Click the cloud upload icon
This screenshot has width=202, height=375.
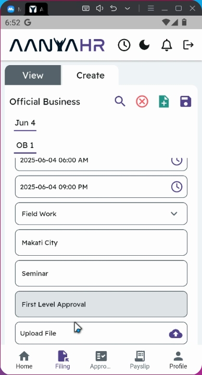[175, 334]
